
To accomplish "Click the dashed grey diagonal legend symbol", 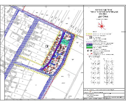I will coord(88,39).
